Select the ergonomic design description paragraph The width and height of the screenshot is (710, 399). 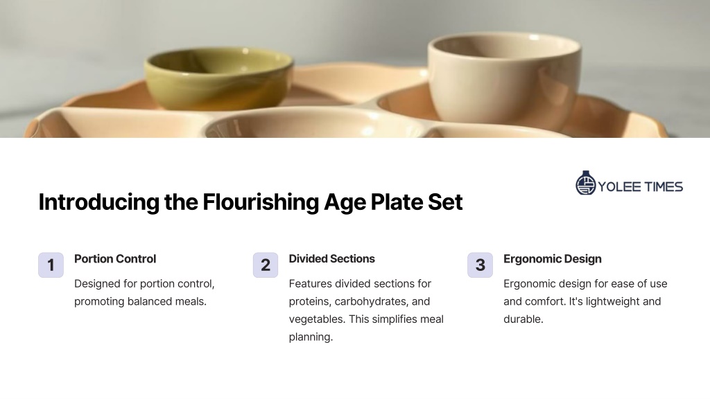[585, 301]
